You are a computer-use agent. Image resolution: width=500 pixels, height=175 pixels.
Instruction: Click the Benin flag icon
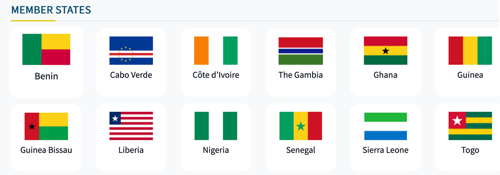pyautogui.click(x=46, y=50)
